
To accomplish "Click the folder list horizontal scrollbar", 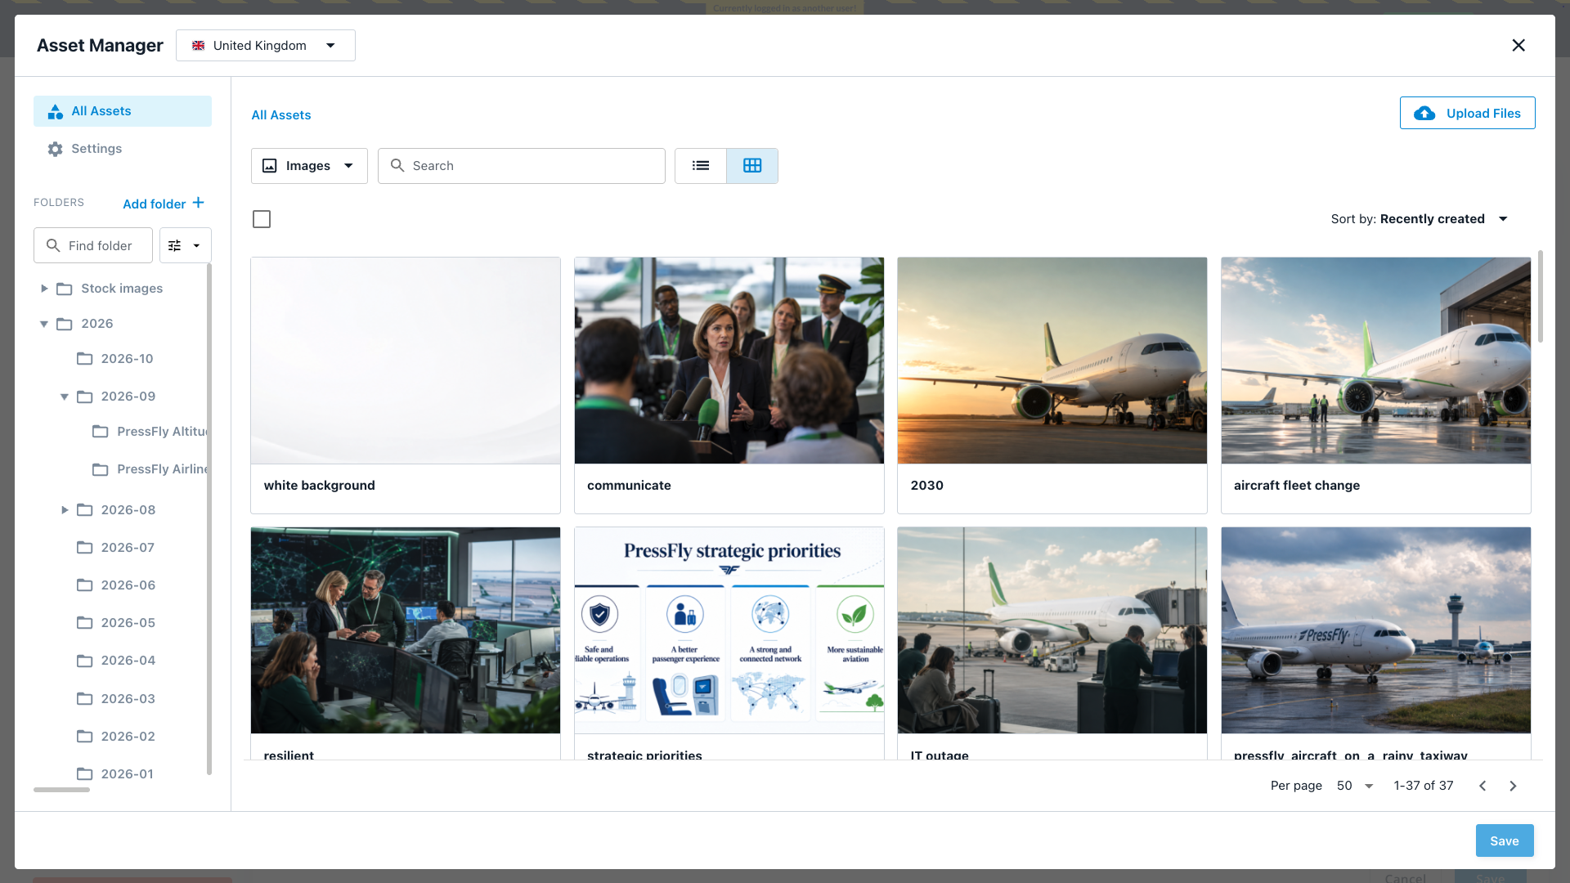I will pos(61,790).
